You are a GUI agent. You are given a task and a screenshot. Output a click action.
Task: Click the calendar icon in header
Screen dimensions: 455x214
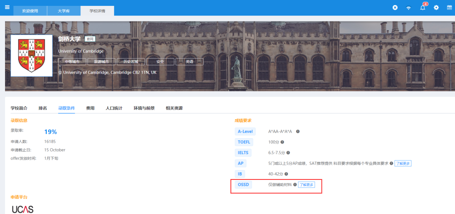pos(450,8)
